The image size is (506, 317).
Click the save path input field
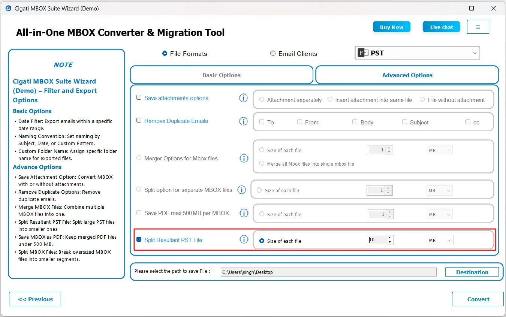click(328, 272)
